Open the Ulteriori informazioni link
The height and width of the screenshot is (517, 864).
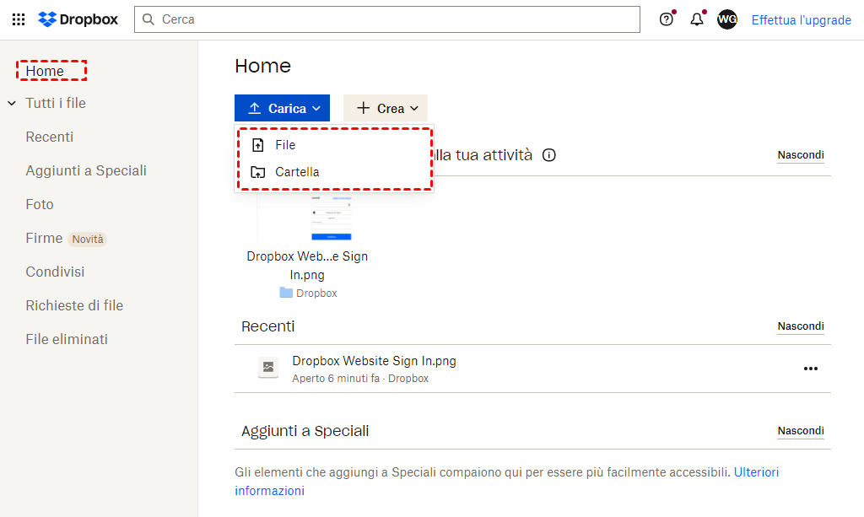(757, 472)
